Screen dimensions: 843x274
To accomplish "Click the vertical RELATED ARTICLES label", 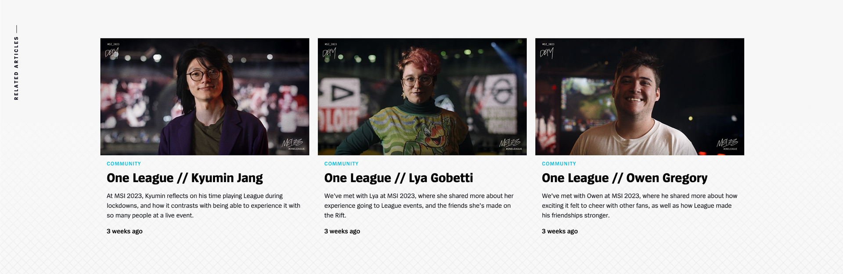I will 16,68.
